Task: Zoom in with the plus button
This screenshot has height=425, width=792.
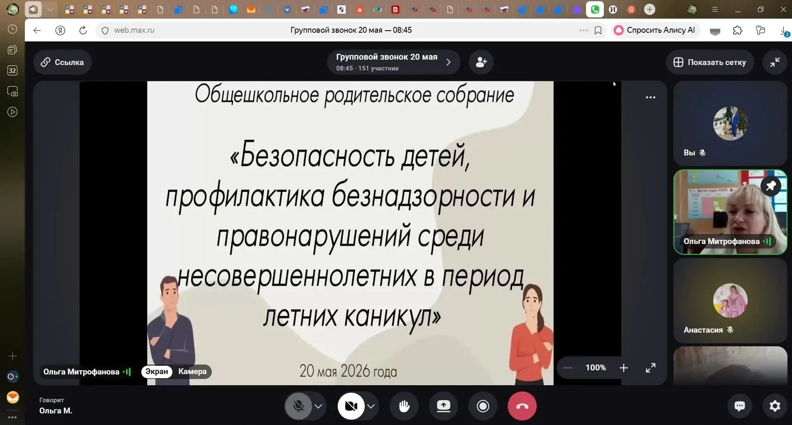Action: pos(624,368)
